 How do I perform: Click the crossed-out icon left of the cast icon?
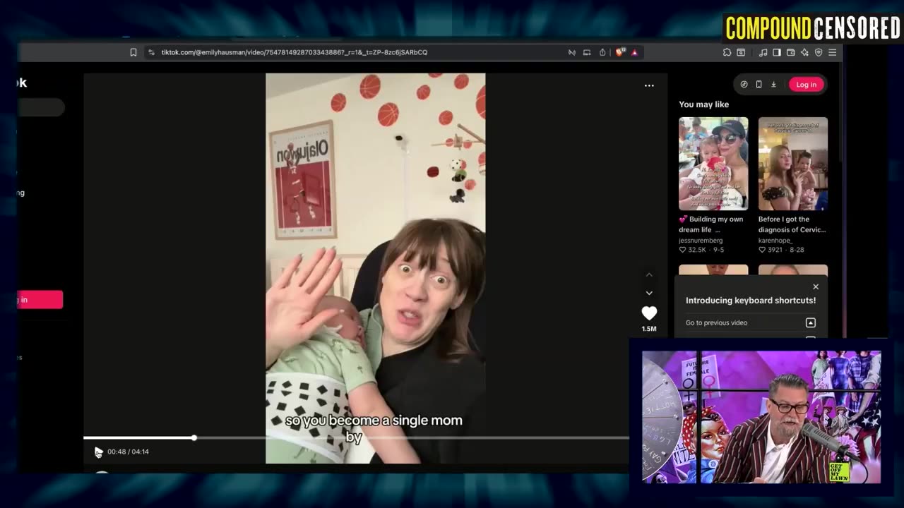(x=572, y=52)
